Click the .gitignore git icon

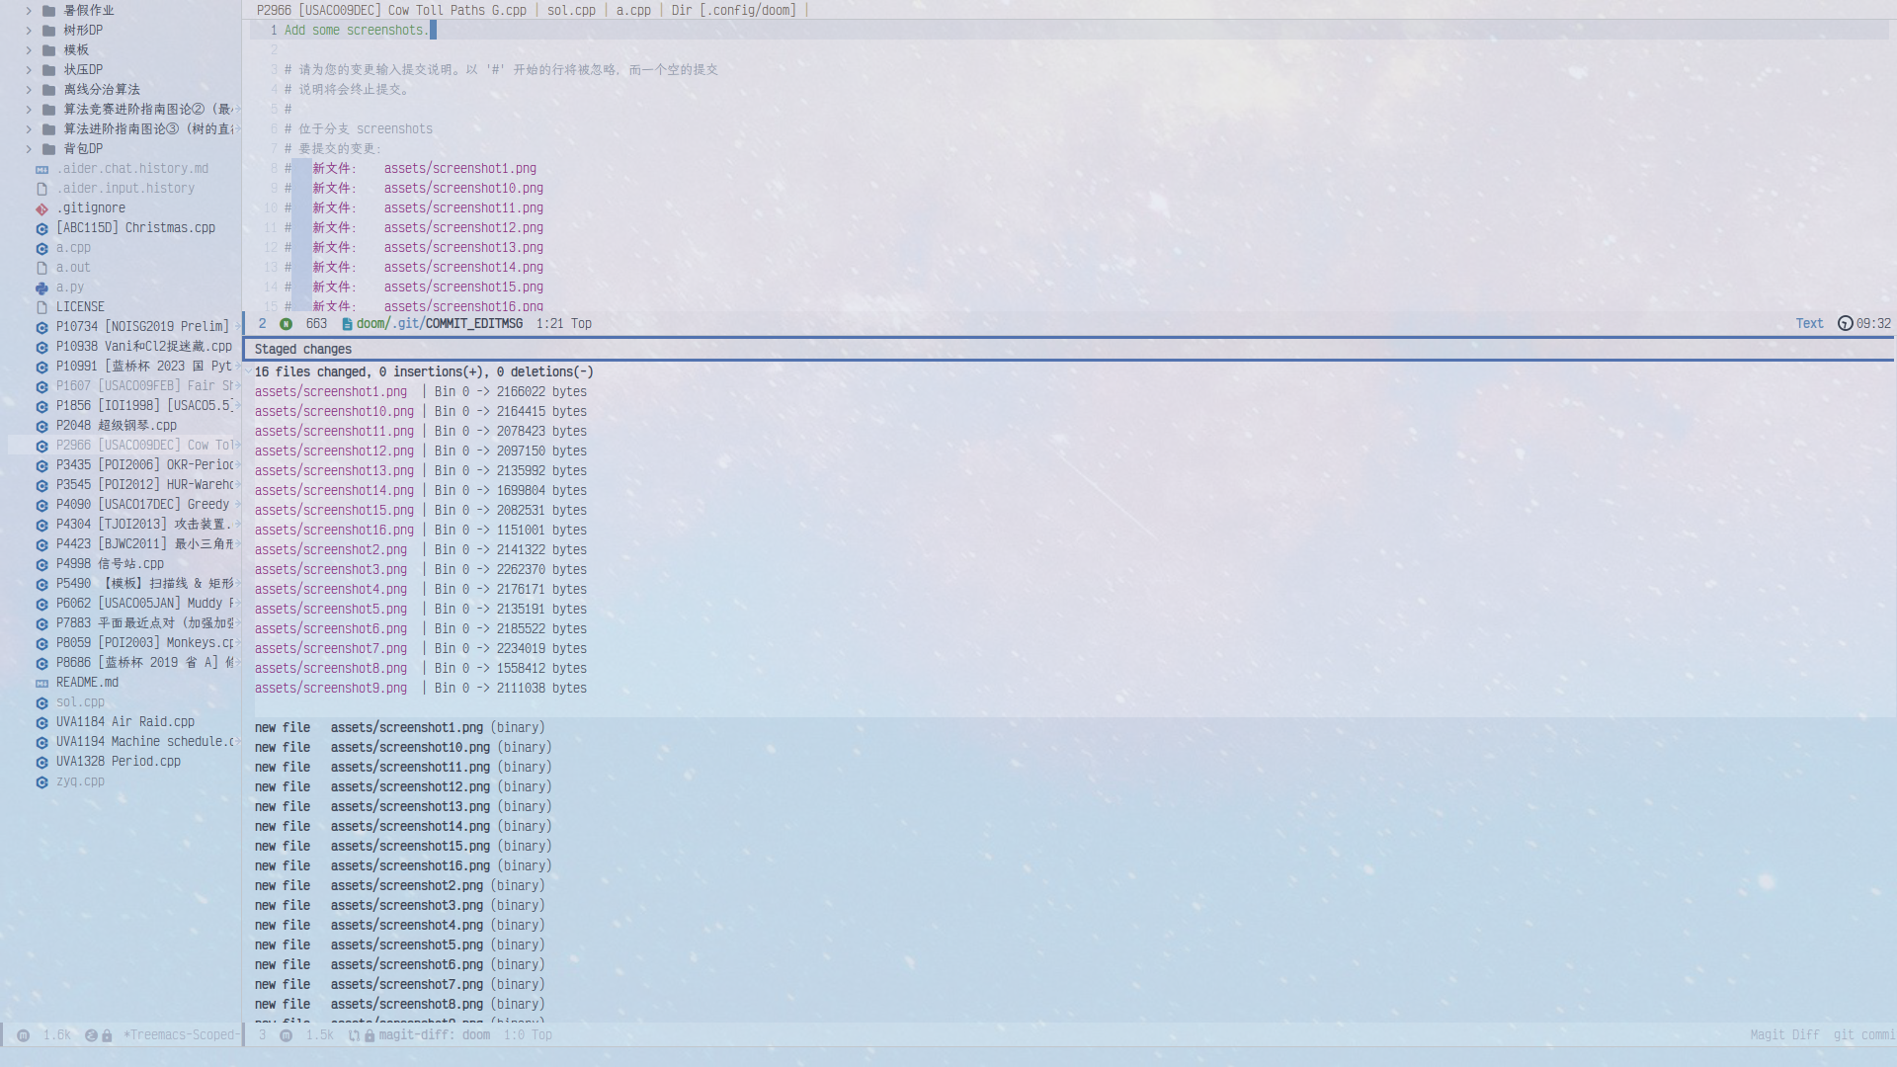[41, 208]
